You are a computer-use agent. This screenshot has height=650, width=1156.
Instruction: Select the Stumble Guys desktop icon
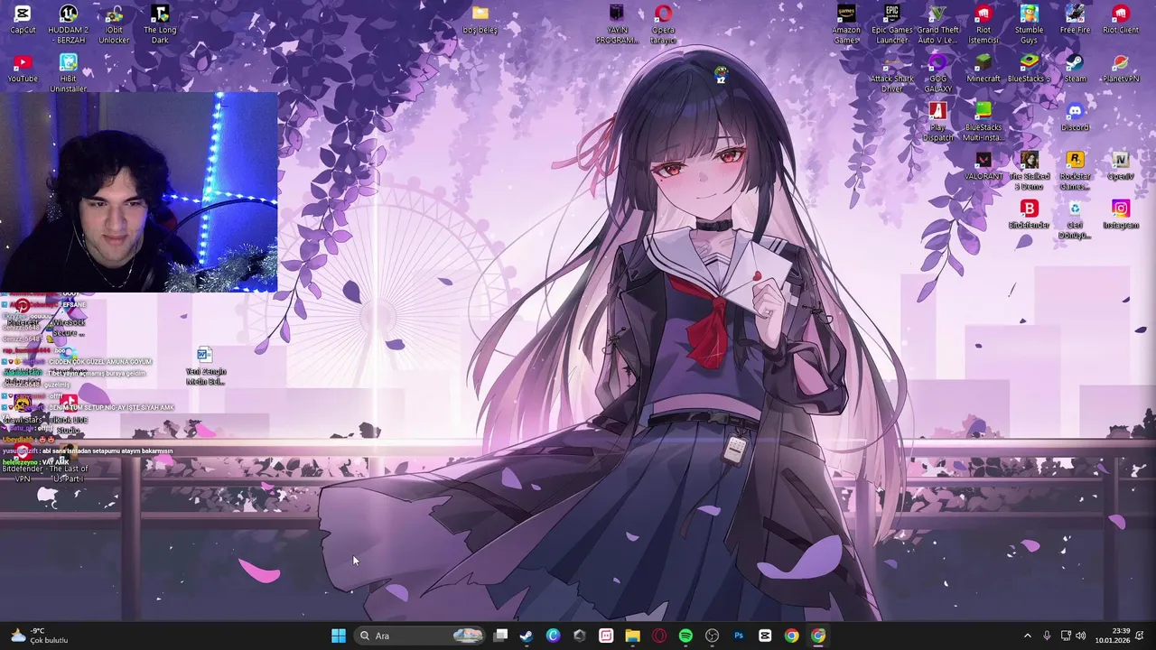(x=1029, y=24)
